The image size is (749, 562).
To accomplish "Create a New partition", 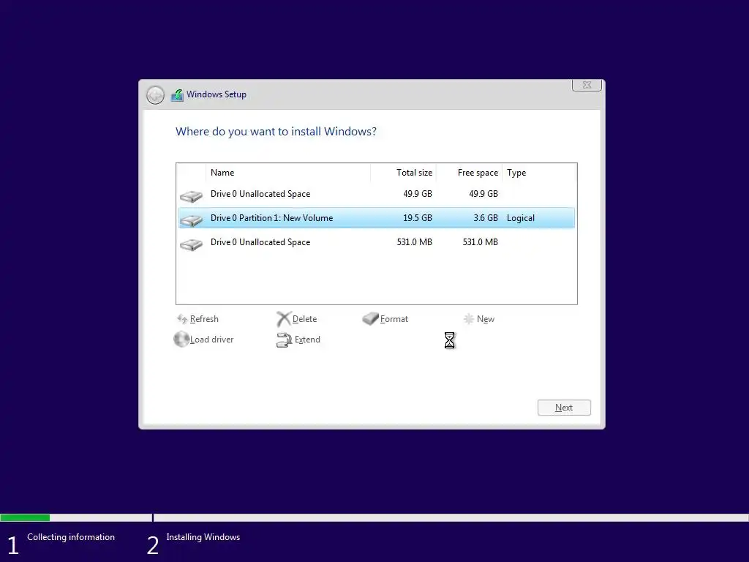I will pyautogui.click(x=486, y=319).
